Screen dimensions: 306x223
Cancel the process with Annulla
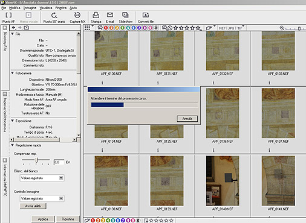[187, 119]
